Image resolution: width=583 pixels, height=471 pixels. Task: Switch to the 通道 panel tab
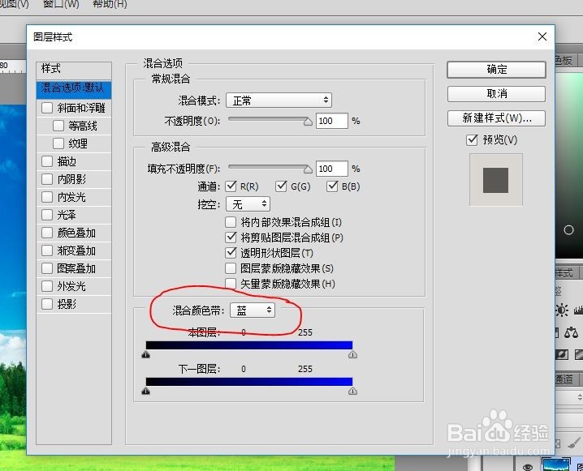click(567, 379)
